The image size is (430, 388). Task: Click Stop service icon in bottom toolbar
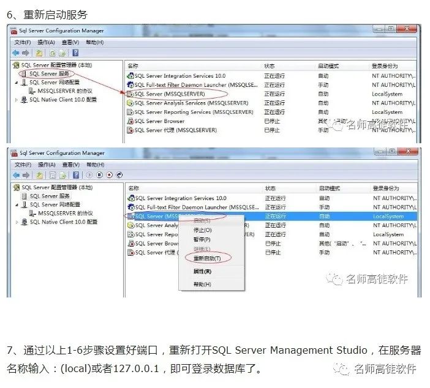pyautogui.click(x=110, y=175)
